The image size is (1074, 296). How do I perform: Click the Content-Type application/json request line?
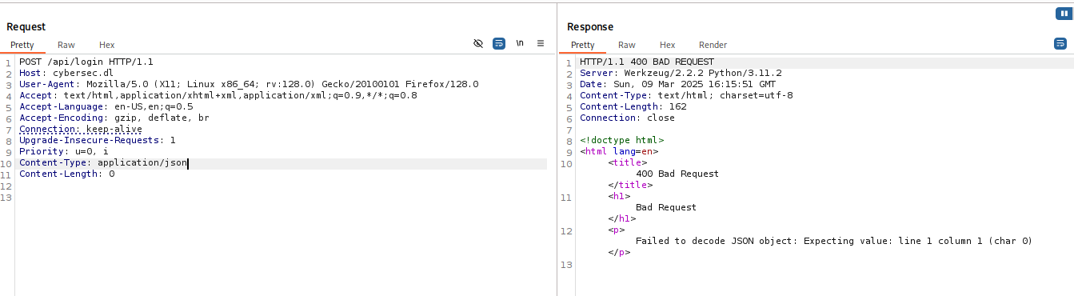pyautogui.click(x=103, y=163)
